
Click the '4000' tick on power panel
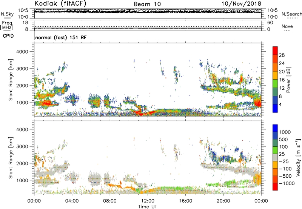pos(22,52)
